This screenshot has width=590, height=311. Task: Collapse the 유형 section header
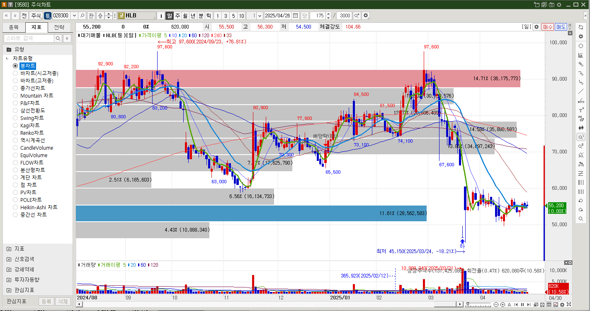(x=9, y=49)
